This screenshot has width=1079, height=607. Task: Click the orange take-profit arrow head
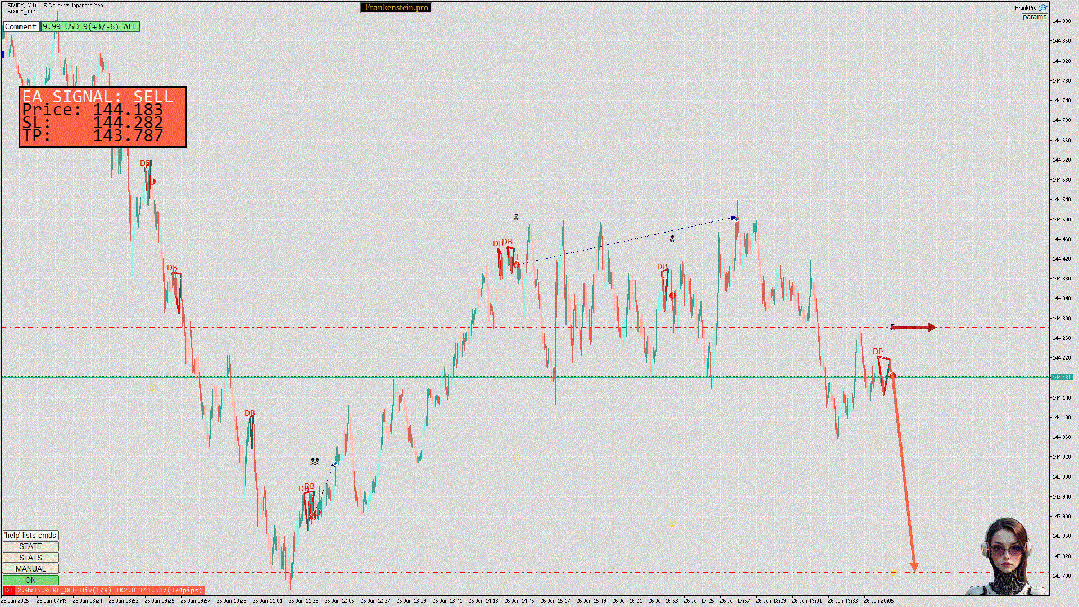pyautogui.click(x=914, y=567)
